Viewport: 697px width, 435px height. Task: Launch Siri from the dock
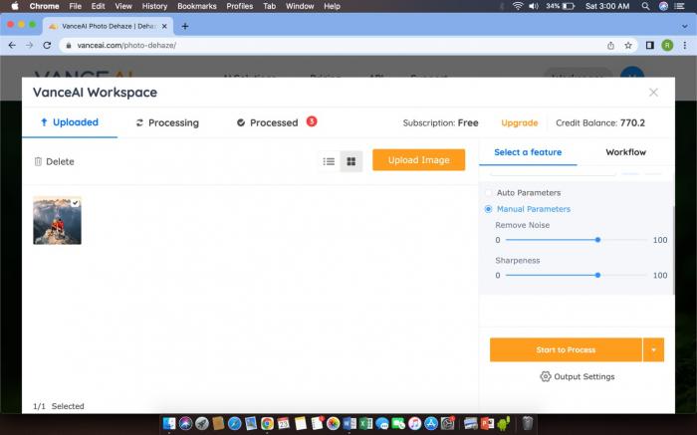click(185, 423)
